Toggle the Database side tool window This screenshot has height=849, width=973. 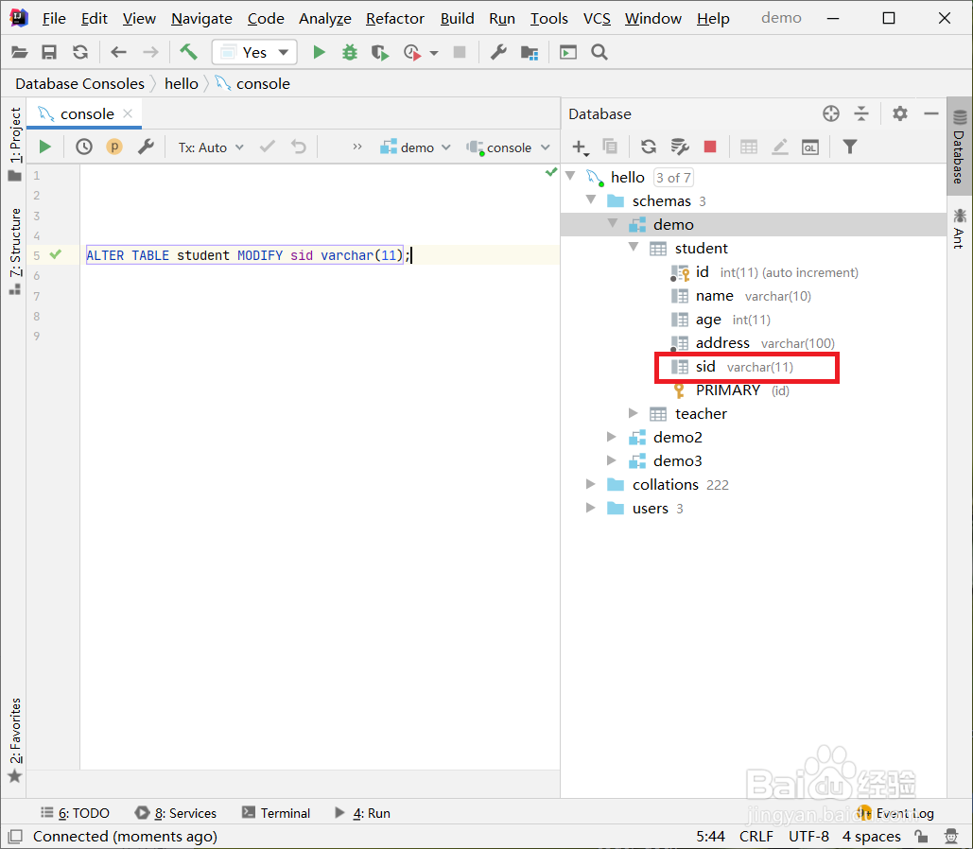click(960, 147)
